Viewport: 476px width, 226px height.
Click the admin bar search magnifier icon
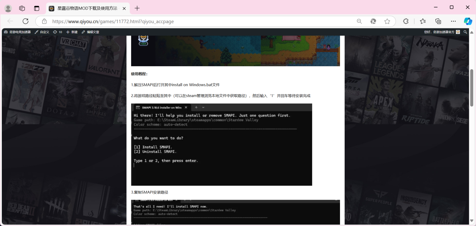[465, 32]
